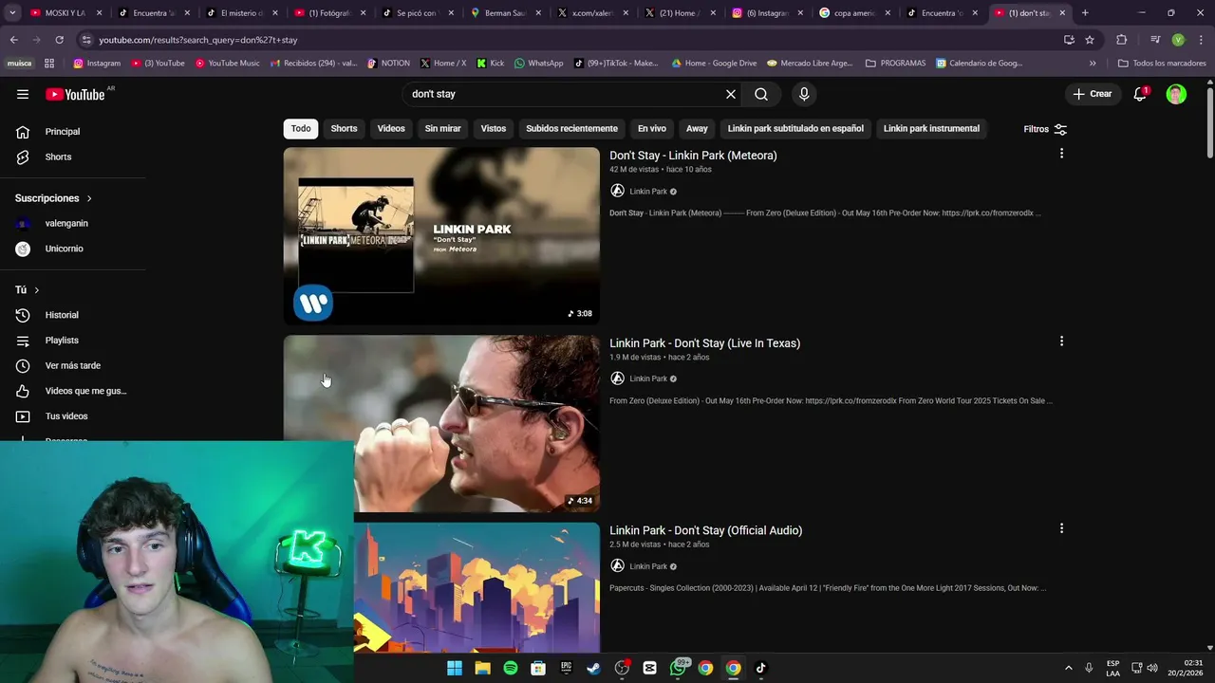Open the Filtros search filter panel
The width and height of the screenshot is (1215, 683).
click(1045, 129)
